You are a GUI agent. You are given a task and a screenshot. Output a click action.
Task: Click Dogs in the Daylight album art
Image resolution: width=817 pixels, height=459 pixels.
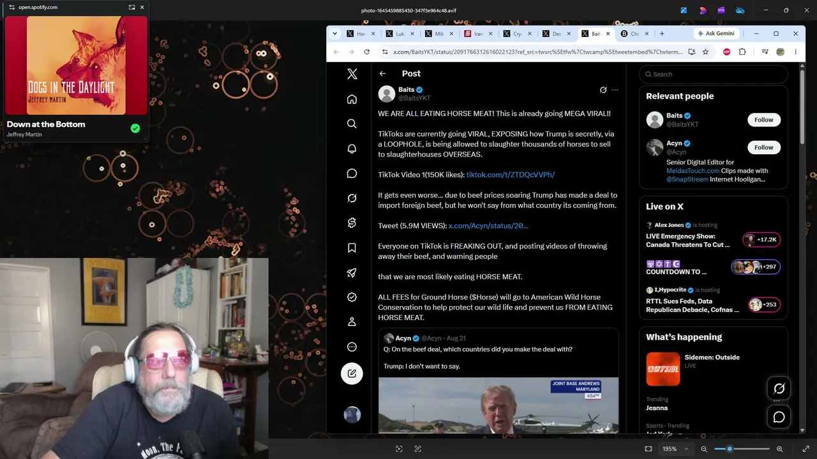(x=77, y=66)
